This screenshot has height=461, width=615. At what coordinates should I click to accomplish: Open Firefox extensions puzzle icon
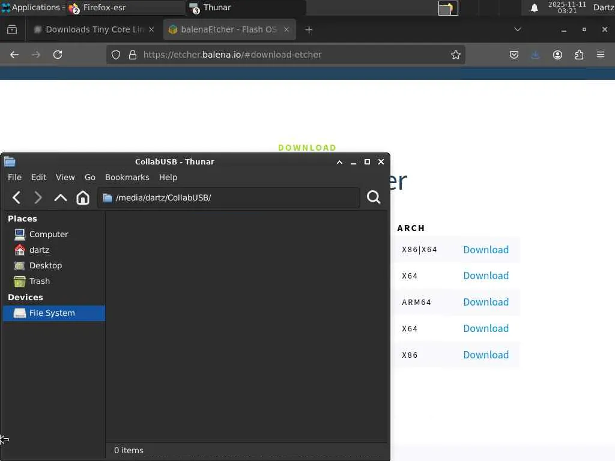[580, 55]
